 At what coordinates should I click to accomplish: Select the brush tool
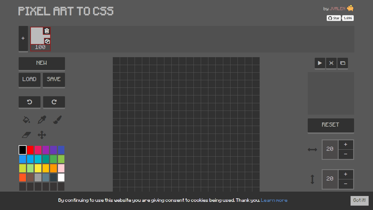click(57, 120)
